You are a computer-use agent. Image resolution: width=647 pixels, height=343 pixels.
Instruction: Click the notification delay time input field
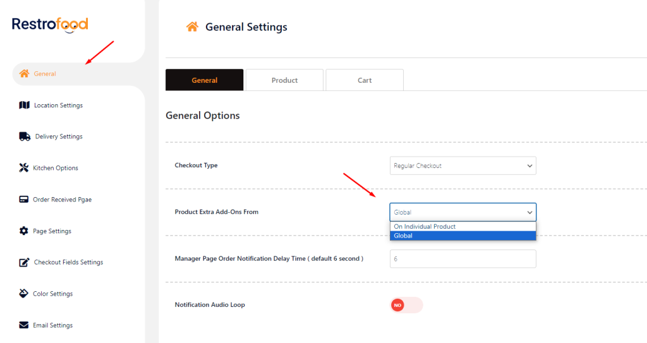pyautogui.click(x=463, y=259)
